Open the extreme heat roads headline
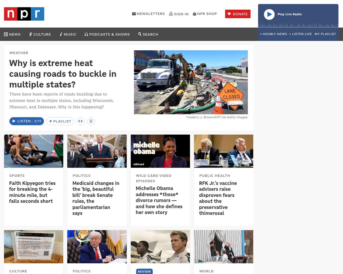 [x=63, y=74]
